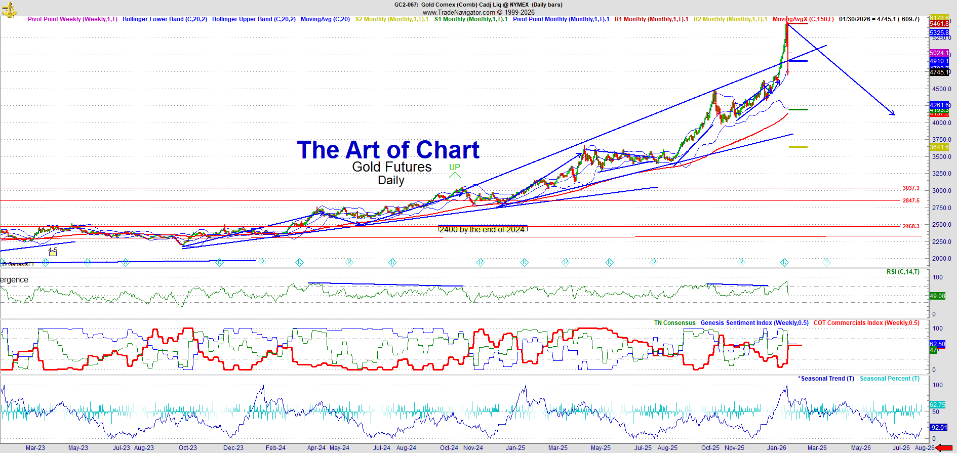
Task: Select the Bollinger Lower Band legend label
Action: point(165,19)
